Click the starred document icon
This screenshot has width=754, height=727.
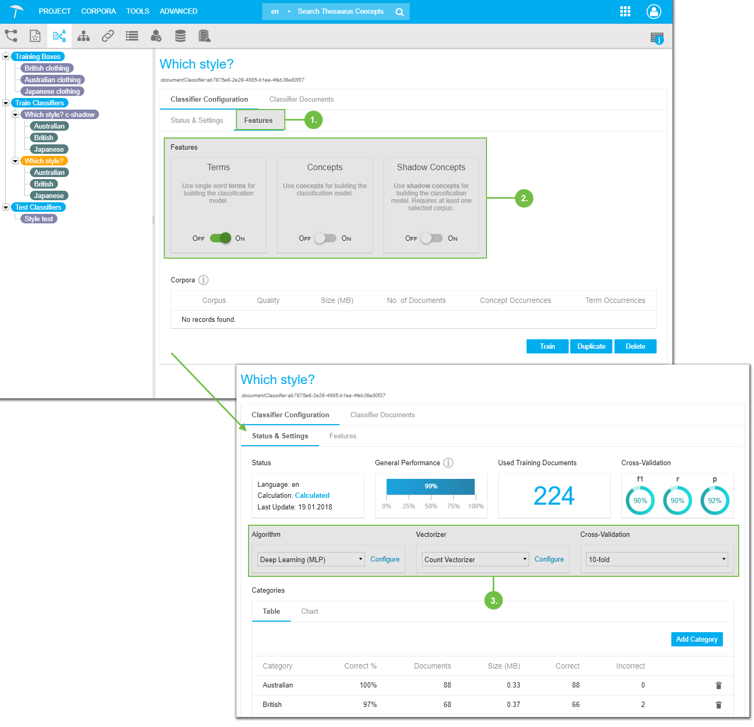point(35,36)
